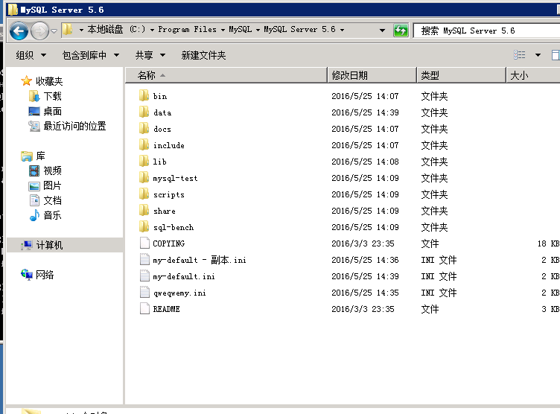Click the date 2016/5/25 14:39 of data folder
Image resolution: width=560 pixels, height=414 pixels.
pyautogui.click(x=365, y=112)
